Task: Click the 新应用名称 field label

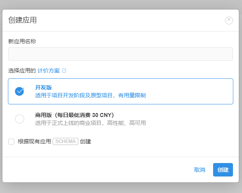Action: click(22, 41)
